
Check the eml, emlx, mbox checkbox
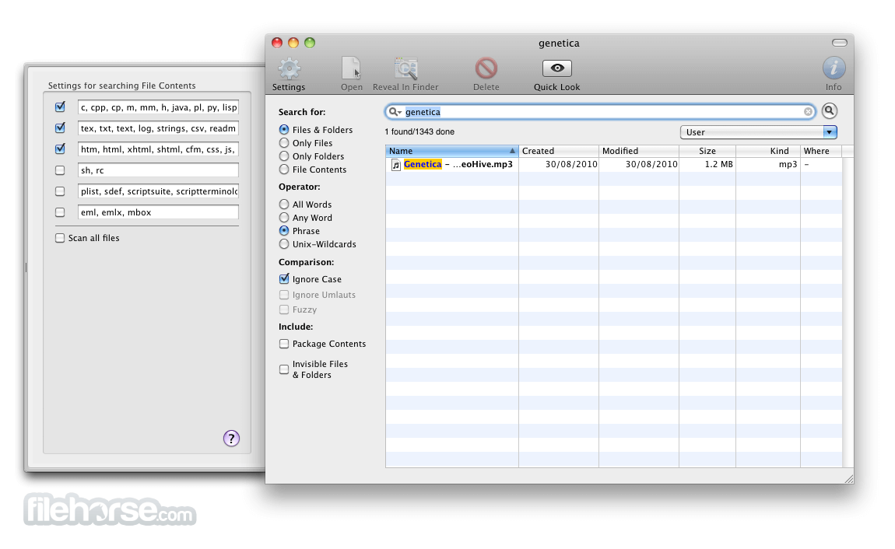click(x=60, y=212)
